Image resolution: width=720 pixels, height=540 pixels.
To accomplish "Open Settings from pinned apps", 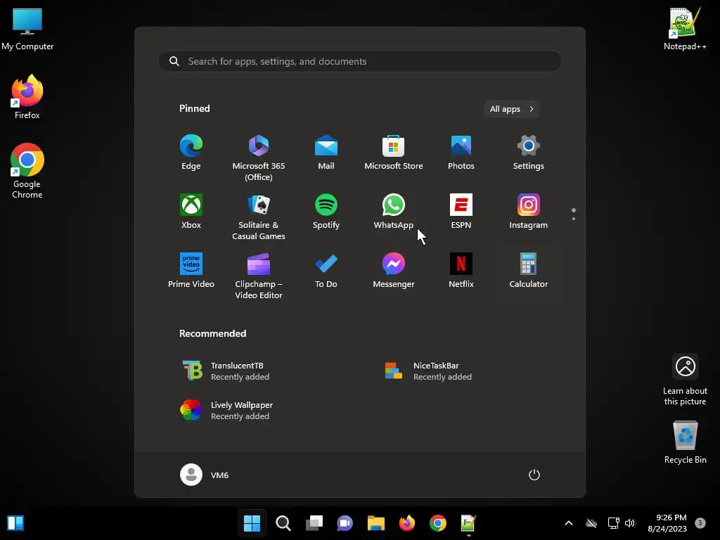I will coord(529,153).
